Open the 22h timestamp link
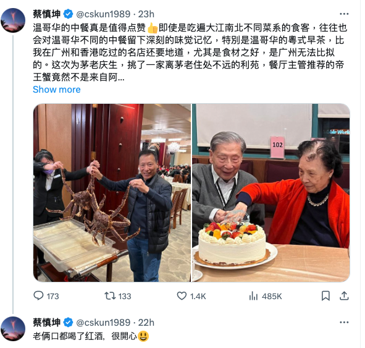Screen dimensions: 365x348 point(146,323)
